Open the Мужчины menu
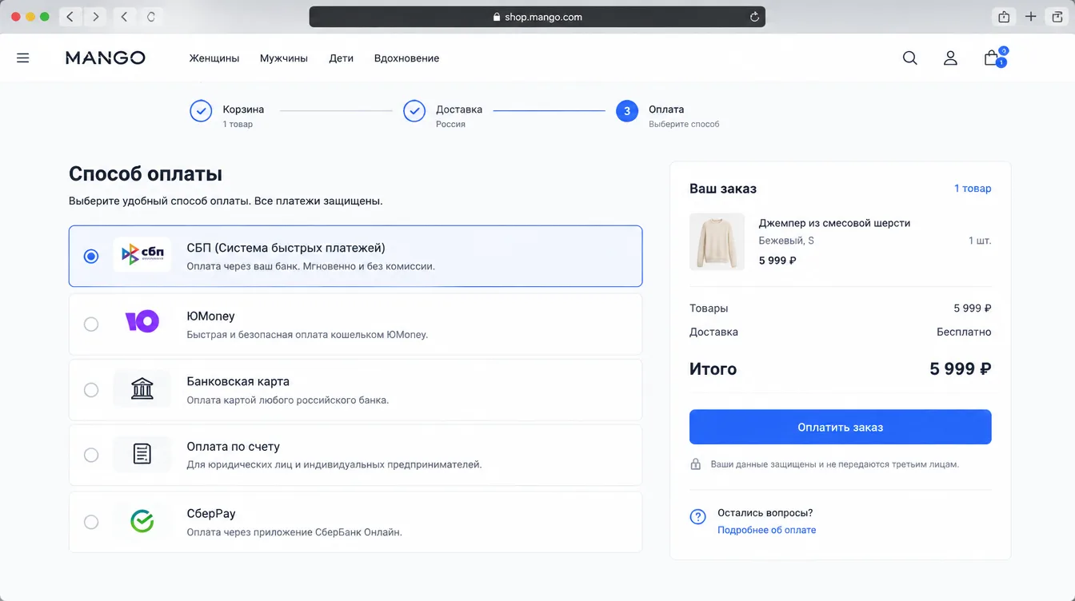1075x601 pixels. [x=284, y=58]
